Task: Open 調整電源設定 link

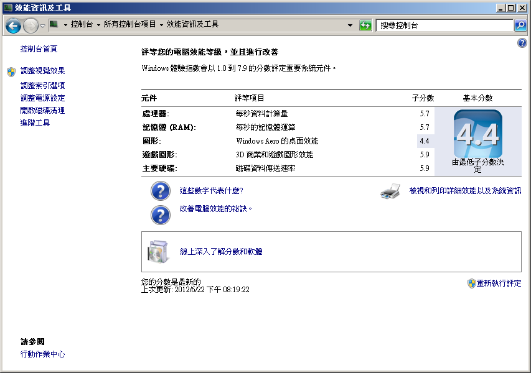Action: point(43,98)
